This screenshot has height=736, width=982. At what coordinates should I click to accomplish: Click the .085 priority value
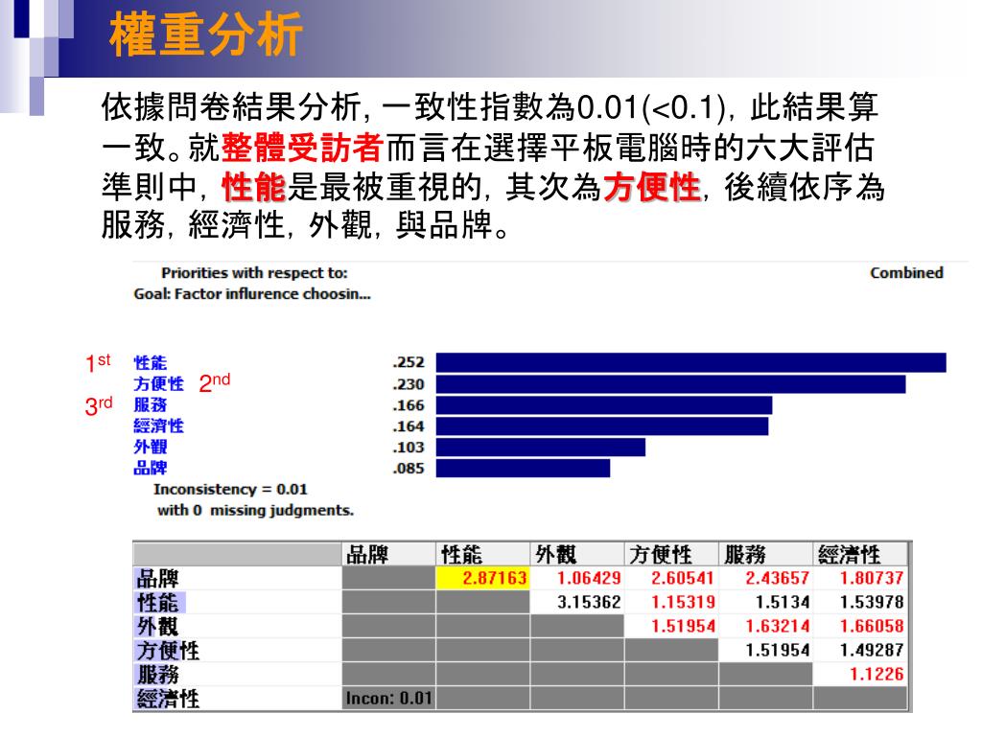click(409, 469)
